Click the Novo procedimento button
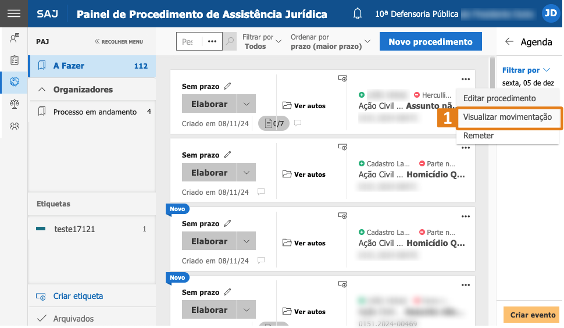The height and width of the screenshot is (328, 564). pyautogui.click(x=430, y=41)
